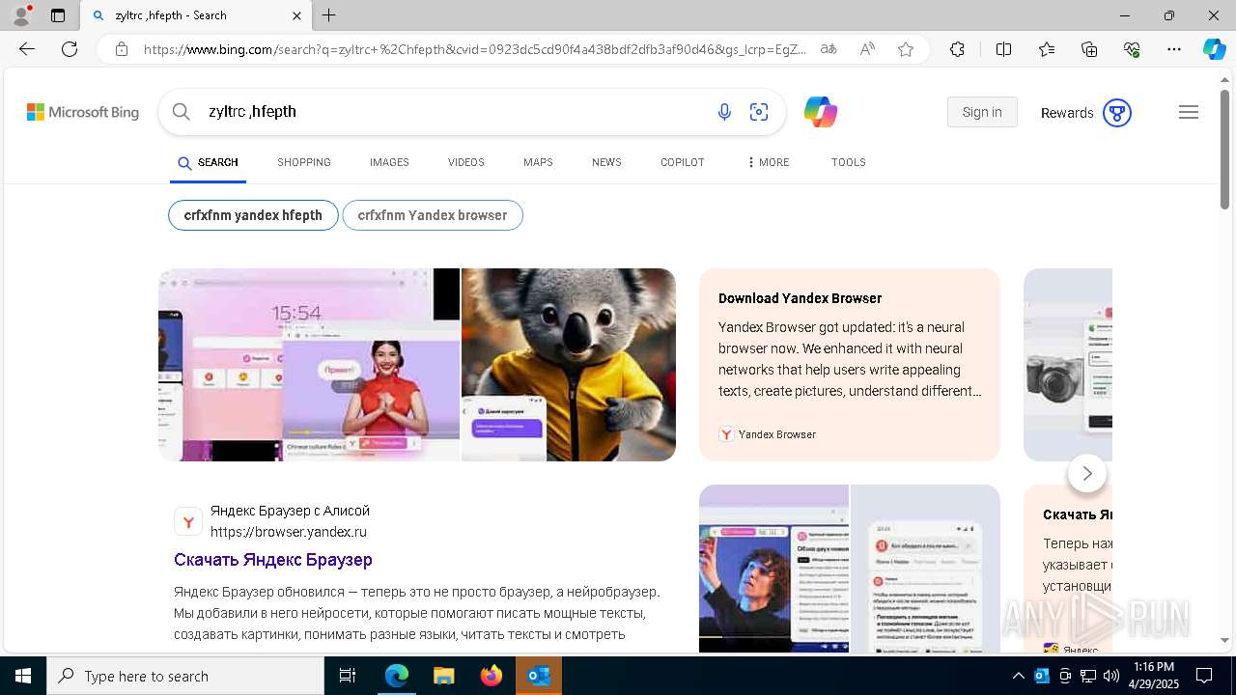The height and width of the screenshot is (695, 1236).
Task: Open the TOOLS options
Action: point(849,162)
